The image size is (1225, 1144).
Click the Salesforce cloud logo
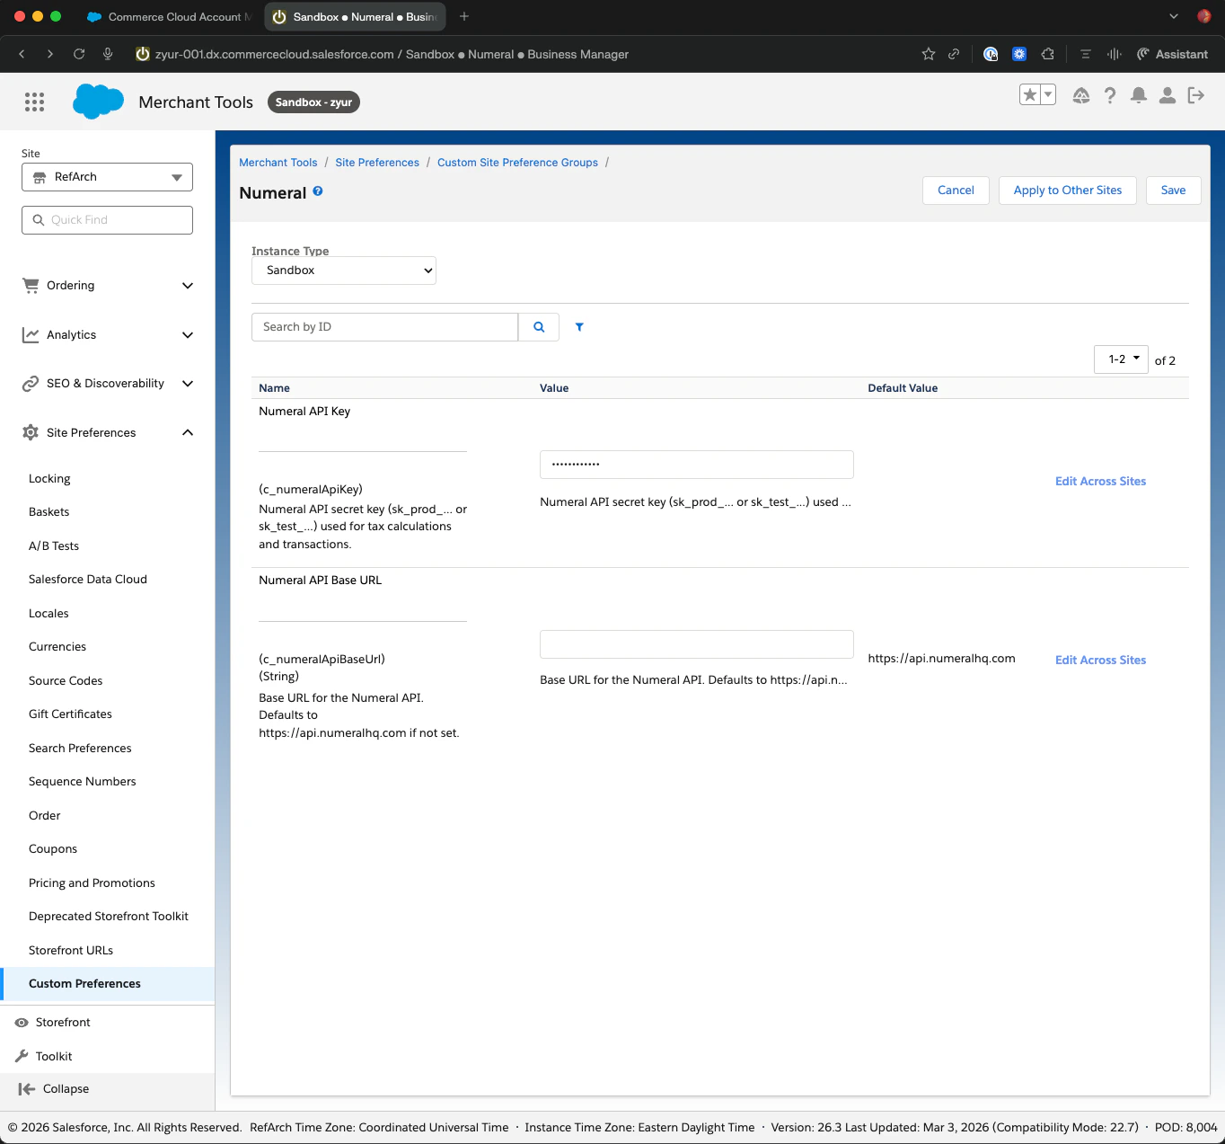[98, 102]
